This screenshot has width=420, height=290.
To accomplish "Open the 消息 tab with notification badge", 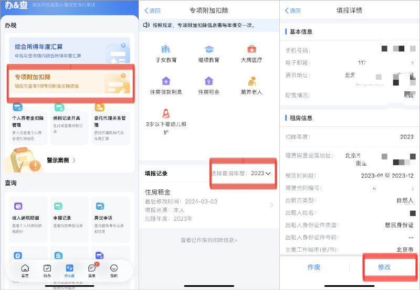I will pos(91,271).
